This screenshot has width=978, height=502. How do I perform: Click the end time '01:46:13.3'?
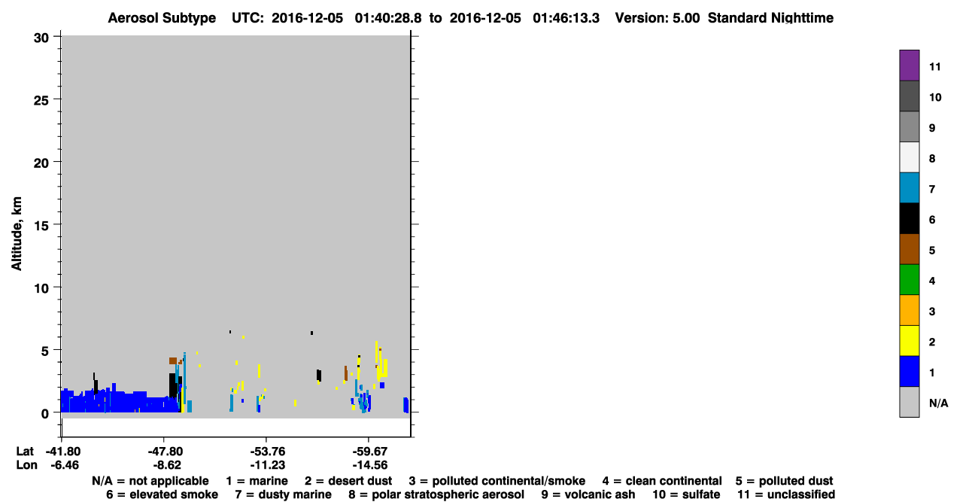(x=566, y=17)
